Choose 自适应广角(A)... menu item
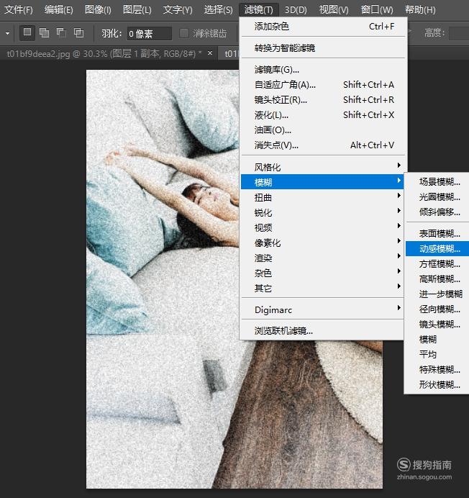Image resolution: width=469 pixels, height=498 pixels. [323, 85]
